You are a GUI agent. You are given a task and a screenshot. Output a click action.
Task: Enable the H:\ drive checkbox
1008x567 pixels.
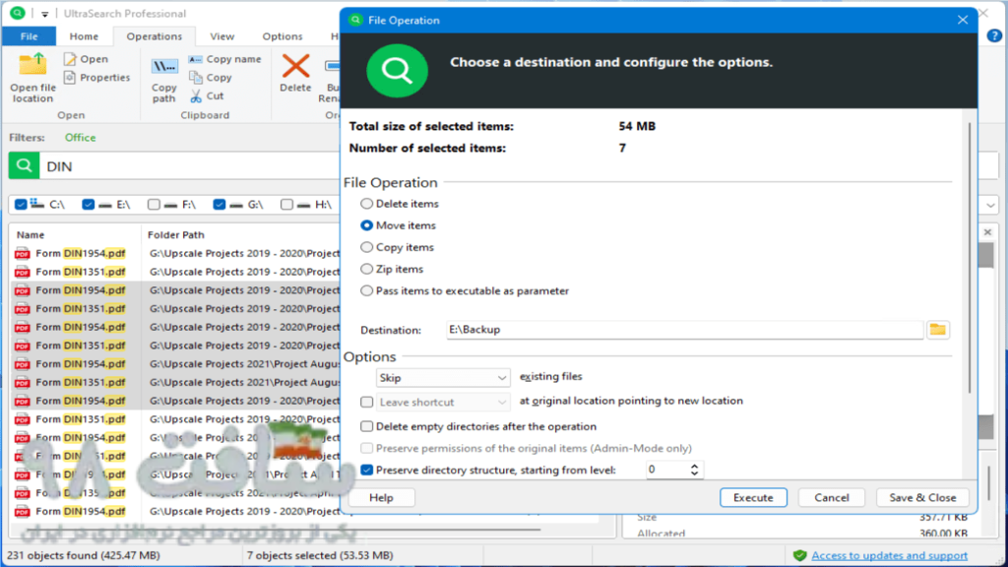click(x=286, y=205)
